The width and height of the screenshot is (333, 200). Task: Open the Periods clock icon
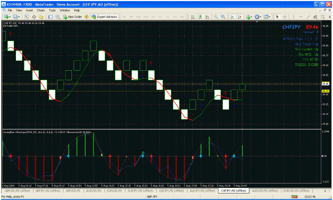tap(257, 16)
